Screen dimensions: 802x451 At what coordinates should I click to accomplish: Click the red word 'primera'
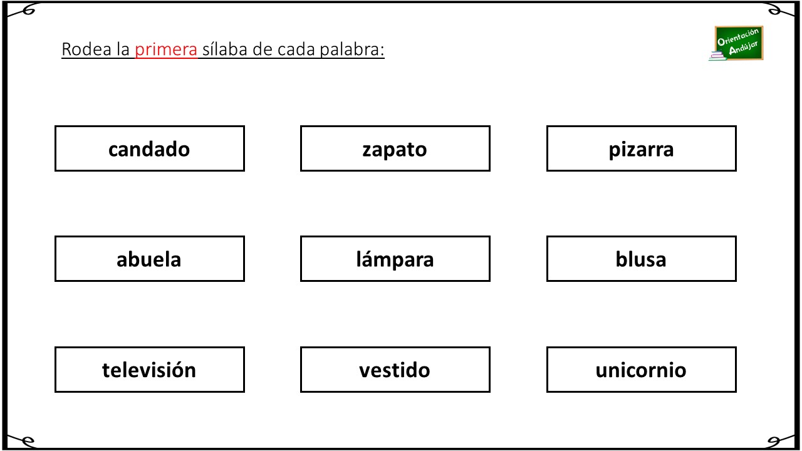(166, 50)
